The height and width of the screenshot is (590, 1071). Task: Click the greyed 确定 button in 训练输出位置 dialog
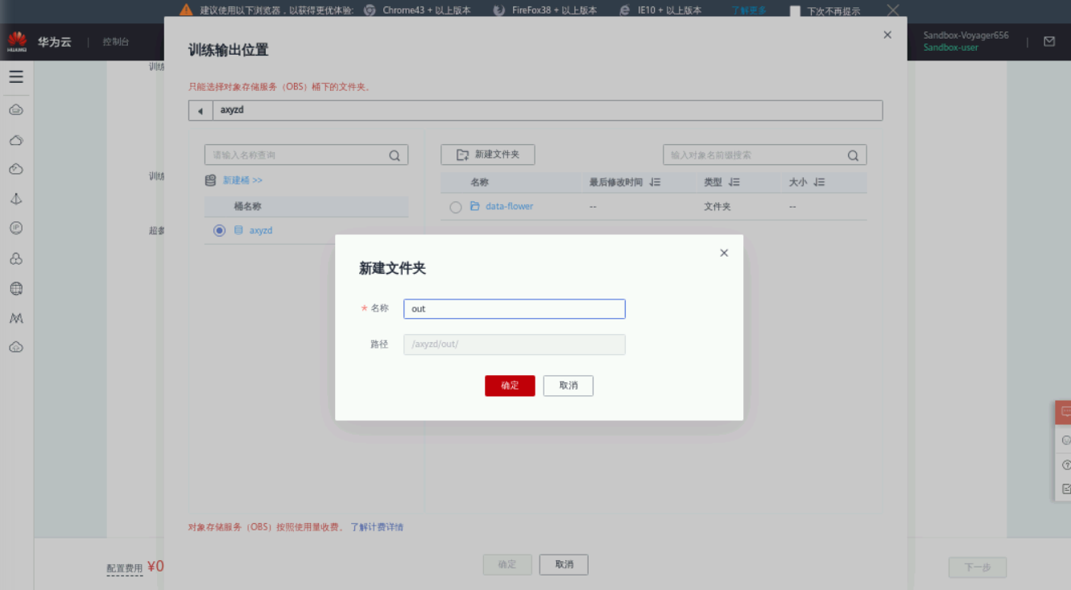click(x=507, y=565)
